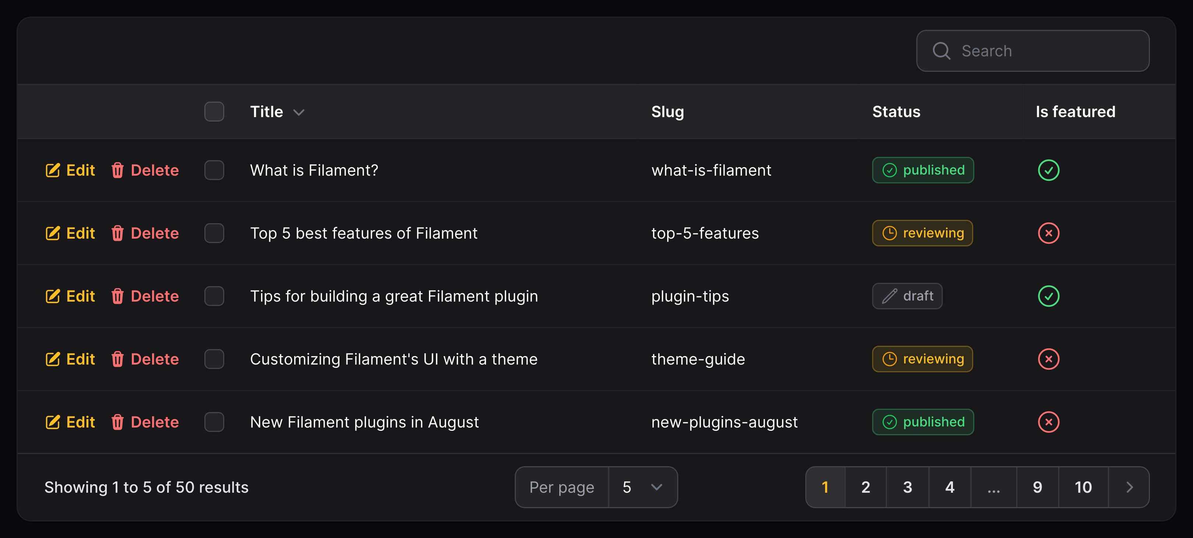Delete the Top 5 best features post

(x=145, y=233)
